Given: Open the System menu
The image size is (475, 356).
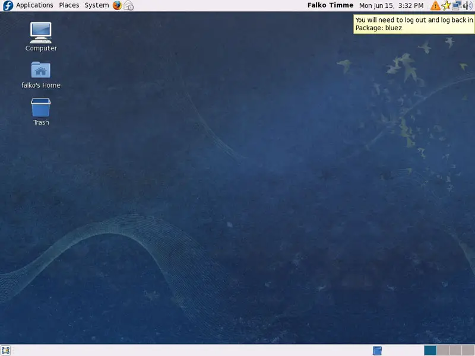Looking at the screenshot, I should pyautogui.click(x=97, y=5).
